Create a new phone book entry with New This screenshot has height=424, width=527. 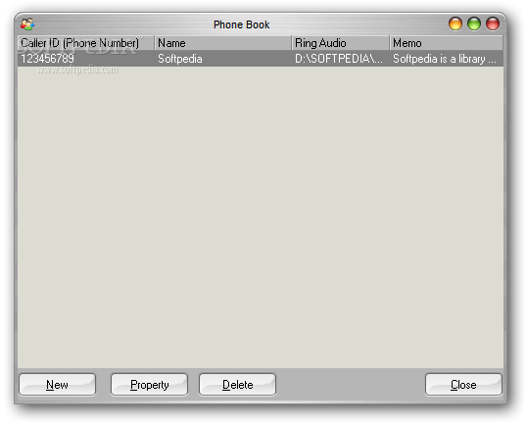tap(58, 385)
